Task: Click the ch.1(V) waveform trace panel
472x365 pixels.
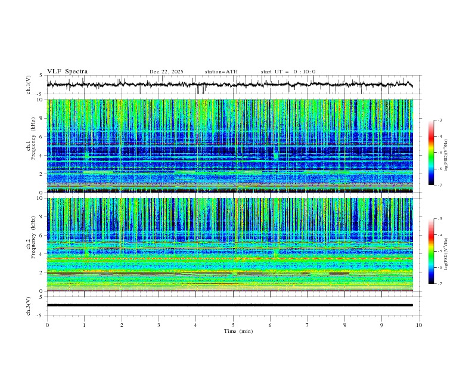Action: pos(233,85)
